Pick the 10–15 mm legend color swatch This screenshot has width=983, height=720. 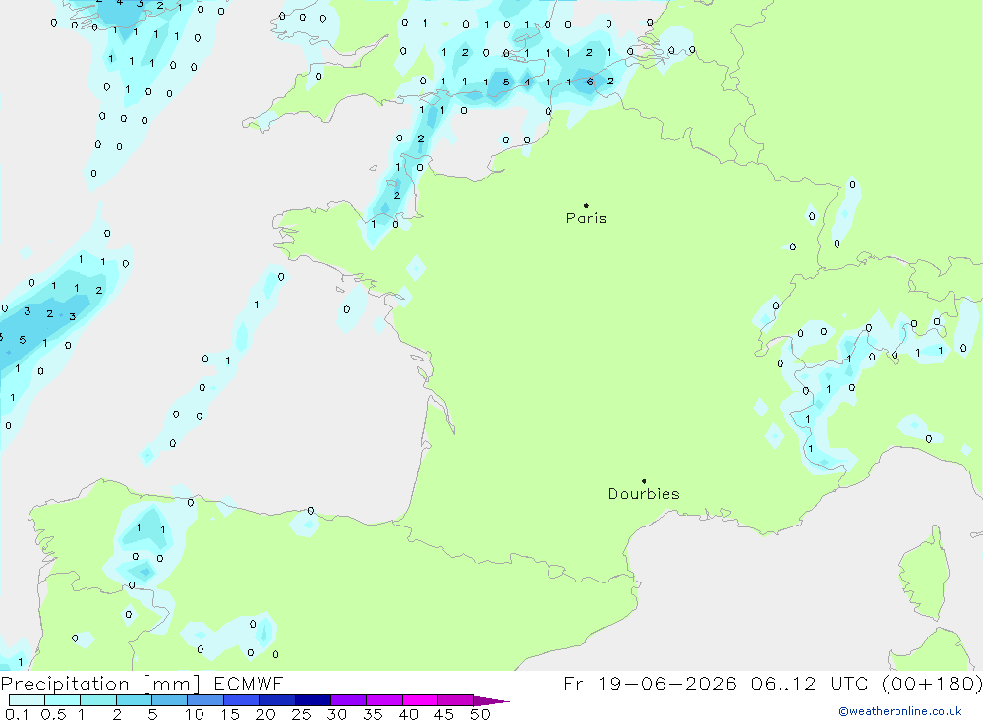tap(205, 700)
